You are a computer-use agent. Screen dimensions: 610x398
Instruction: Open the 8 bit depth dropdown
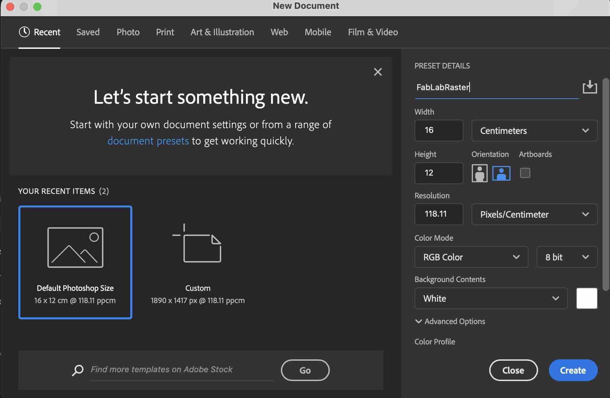point(567,257)
